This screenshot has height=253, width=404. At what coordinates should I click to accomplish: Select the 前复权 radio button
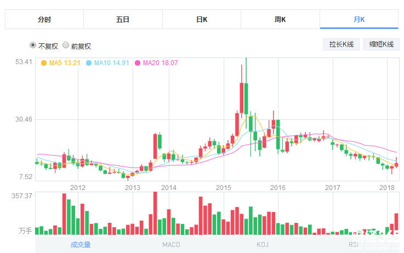point(66,45)
